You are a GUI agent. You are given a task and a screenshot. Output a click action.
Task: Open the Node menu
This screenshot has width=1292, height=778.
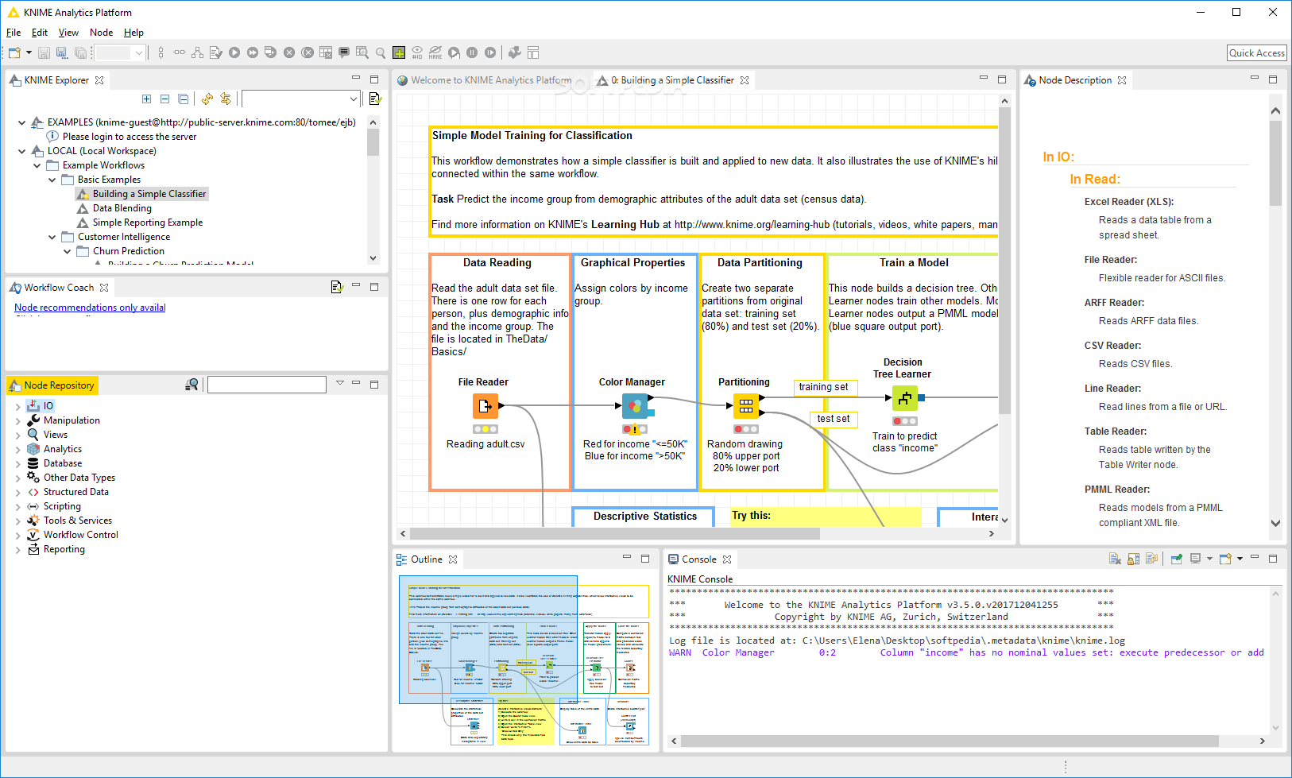[x=101, y=33]
